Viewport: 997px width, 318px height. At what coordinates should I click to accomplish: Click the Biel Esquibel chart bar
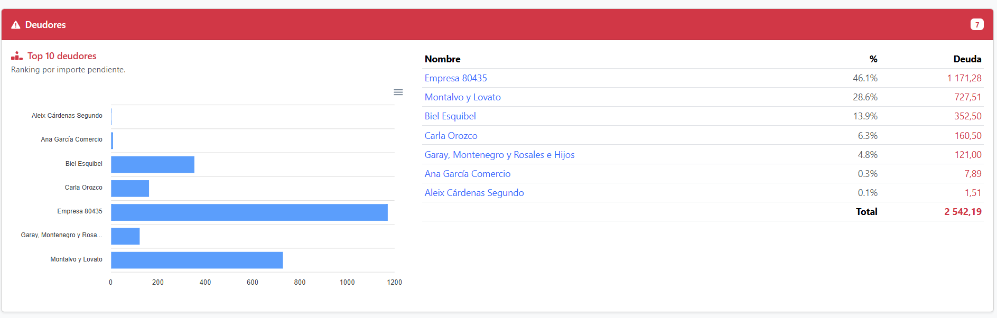[153, 164]
